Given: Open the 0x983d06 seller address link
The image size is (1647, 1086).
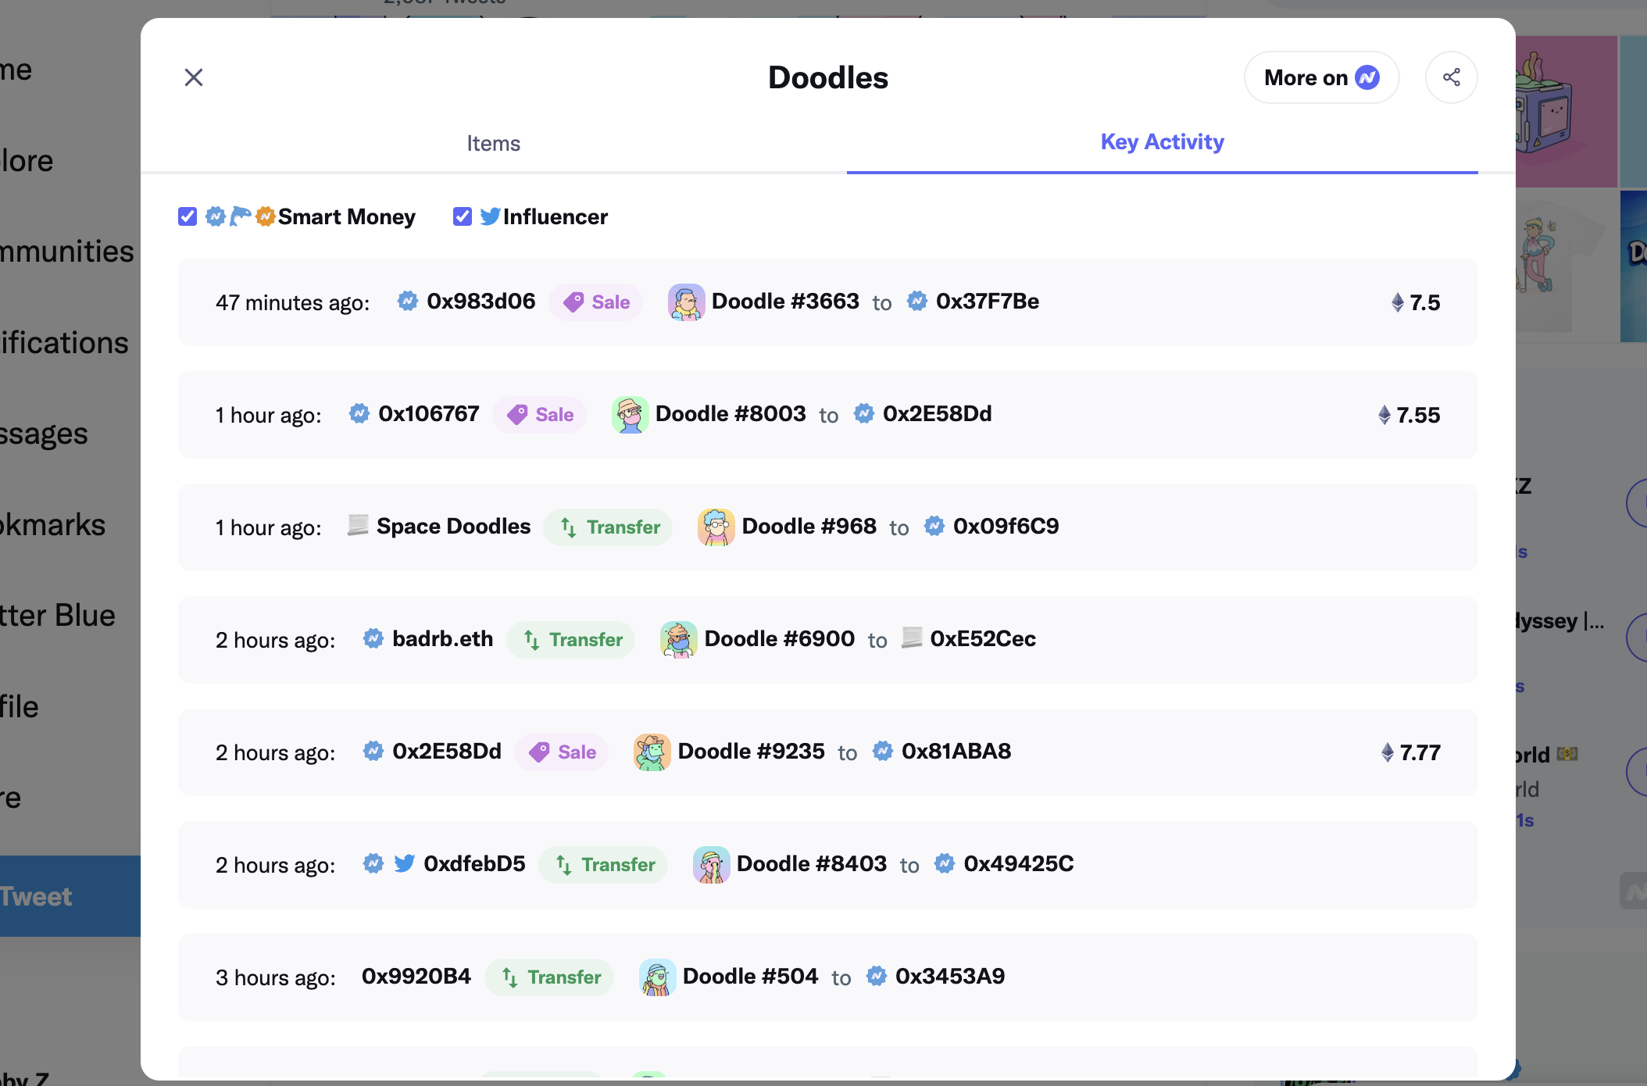Looking at the screenshot, I should (x=481, y=302).
